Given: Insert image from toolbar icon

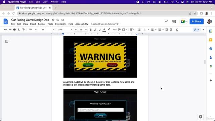Looking at the screenshot, I should point(124,30).
